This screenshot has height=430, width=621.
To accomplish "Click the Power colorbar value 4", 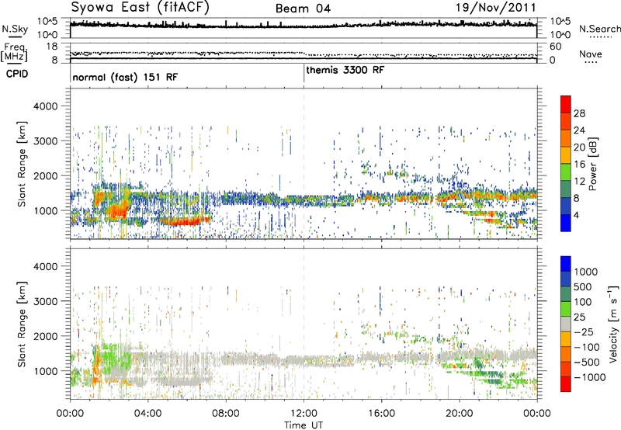I will pyautogui.click(x=576, y=215).
